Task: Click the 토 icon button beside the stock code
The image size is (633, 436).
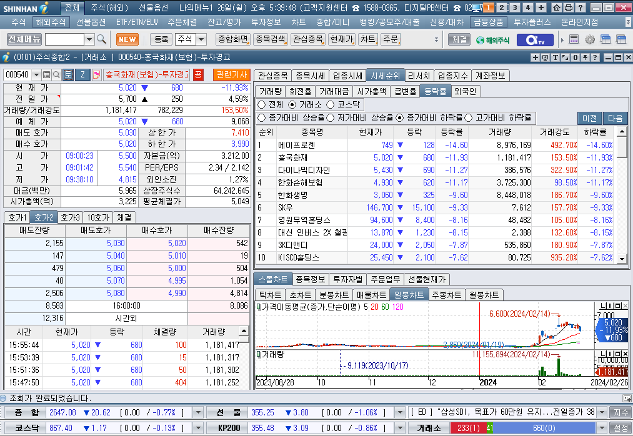Action: [x=68, y=75]
